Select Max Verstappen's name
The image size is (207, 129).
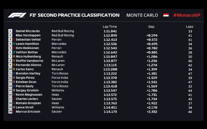(28, 35)
